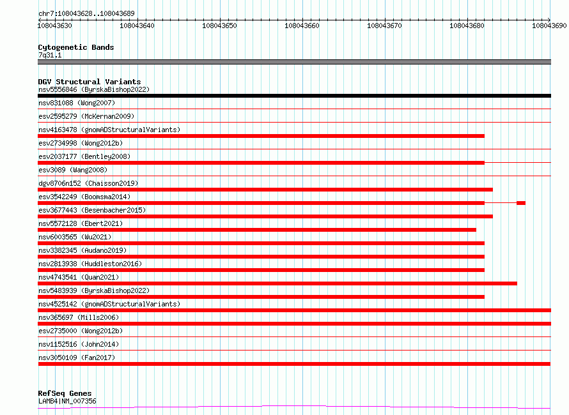569x415 pixels.
Task: Click the magenta LAMB4 gene line
Action: 294,407
